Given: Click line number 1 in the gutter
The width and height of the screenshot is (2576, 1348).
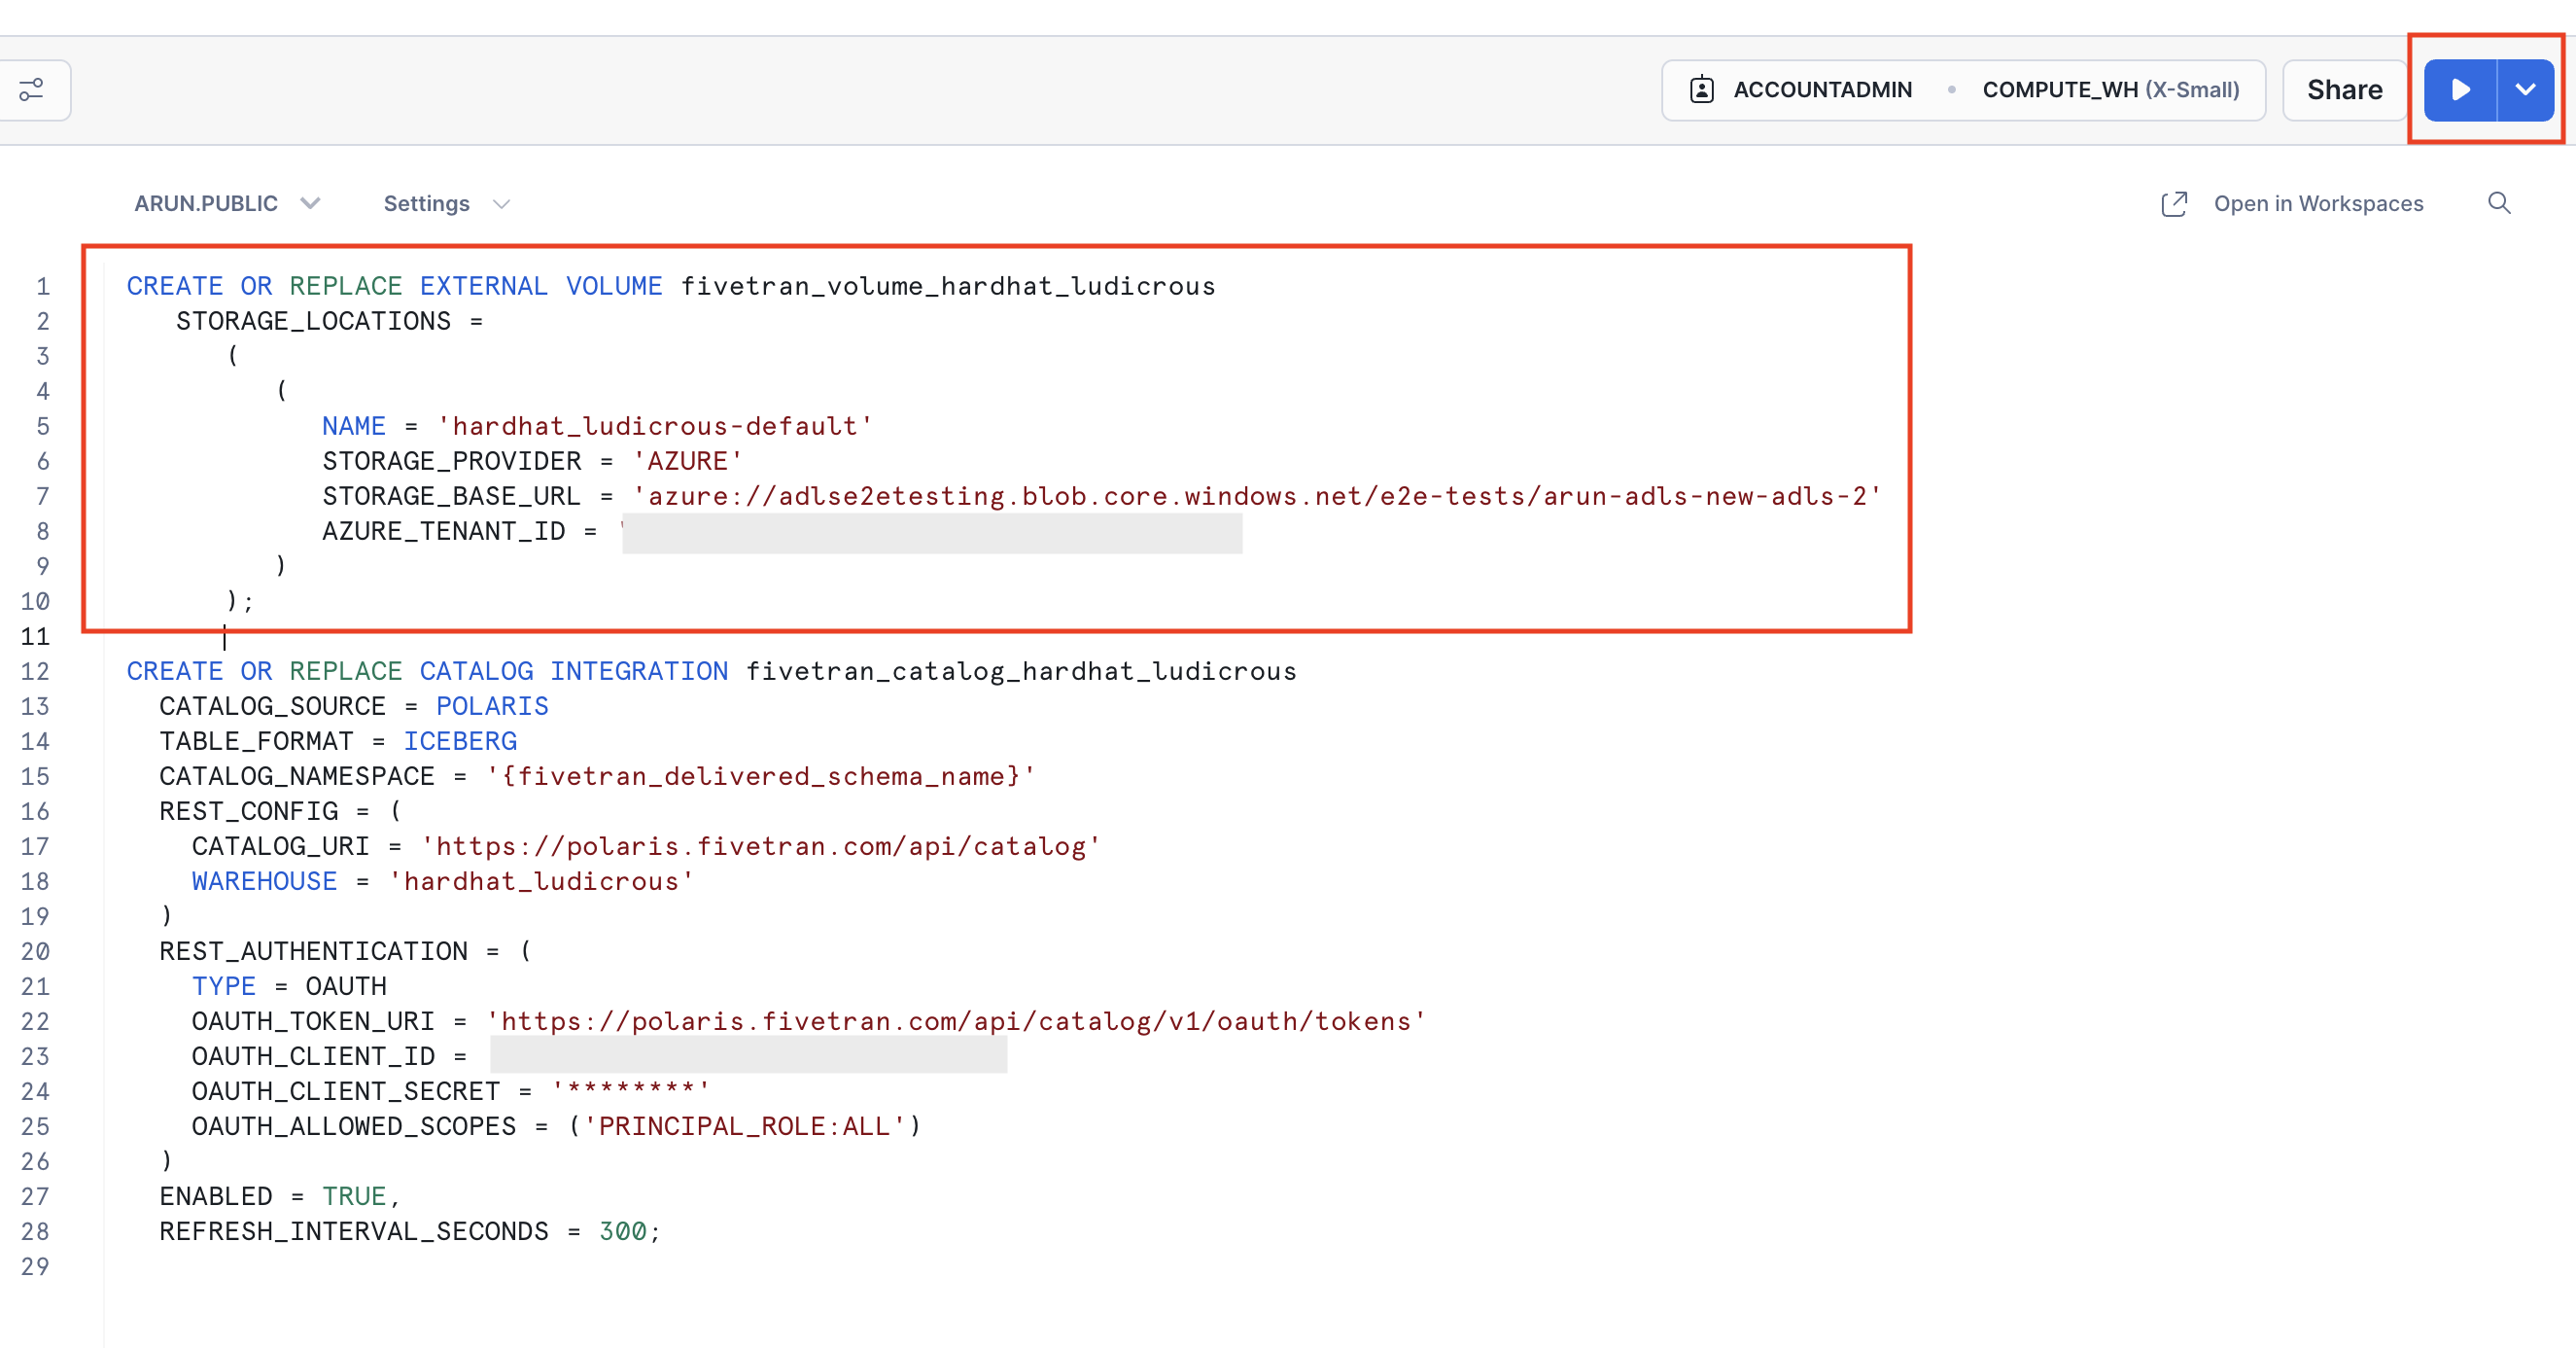Looking at the screenshot, I should pos(43,286).
